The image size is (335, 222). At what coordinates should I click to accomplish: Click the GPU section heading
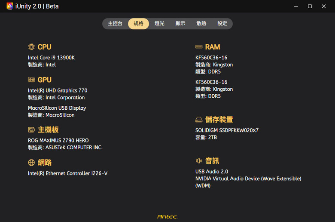coord(44,80)
